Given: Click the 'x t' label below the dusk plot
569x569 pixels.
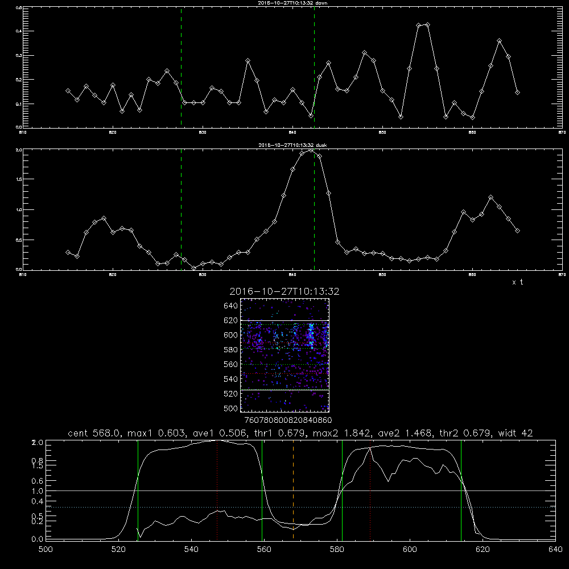Looking at the screenshot, I should [x=518, y=282].
